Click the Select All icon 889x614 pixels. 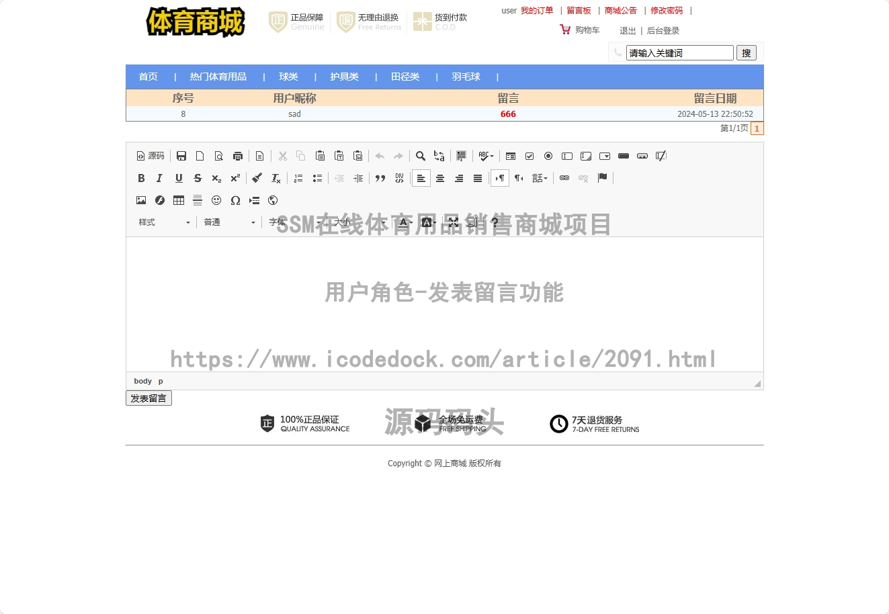tap(462, 156)
